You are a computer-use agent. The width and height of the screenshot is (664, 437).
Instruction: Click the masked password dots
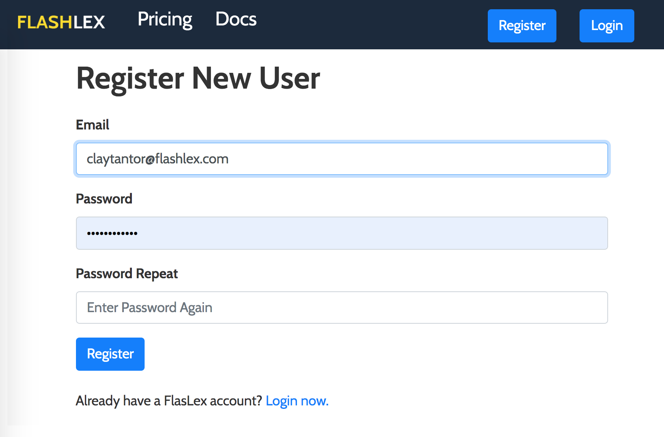click(x=112, y=233)
